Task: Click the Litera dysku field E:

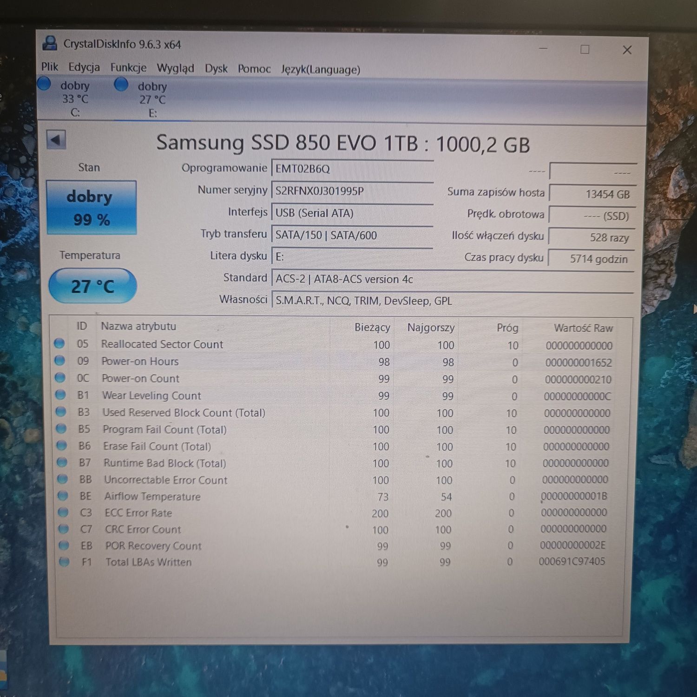Action: (x=352, y=256)
